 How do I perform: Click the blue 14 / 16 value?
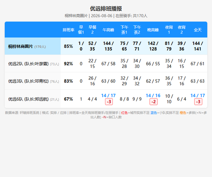tap(153, 96)
